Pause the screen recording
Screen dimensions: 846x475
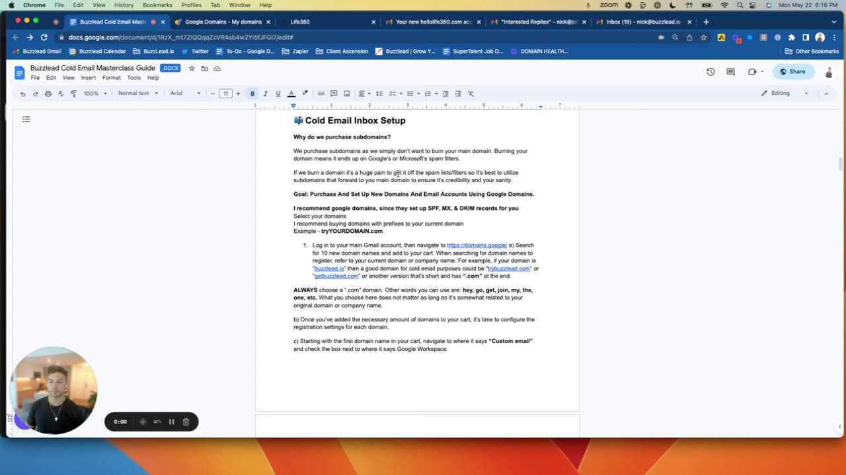click(x=171, y=422)
